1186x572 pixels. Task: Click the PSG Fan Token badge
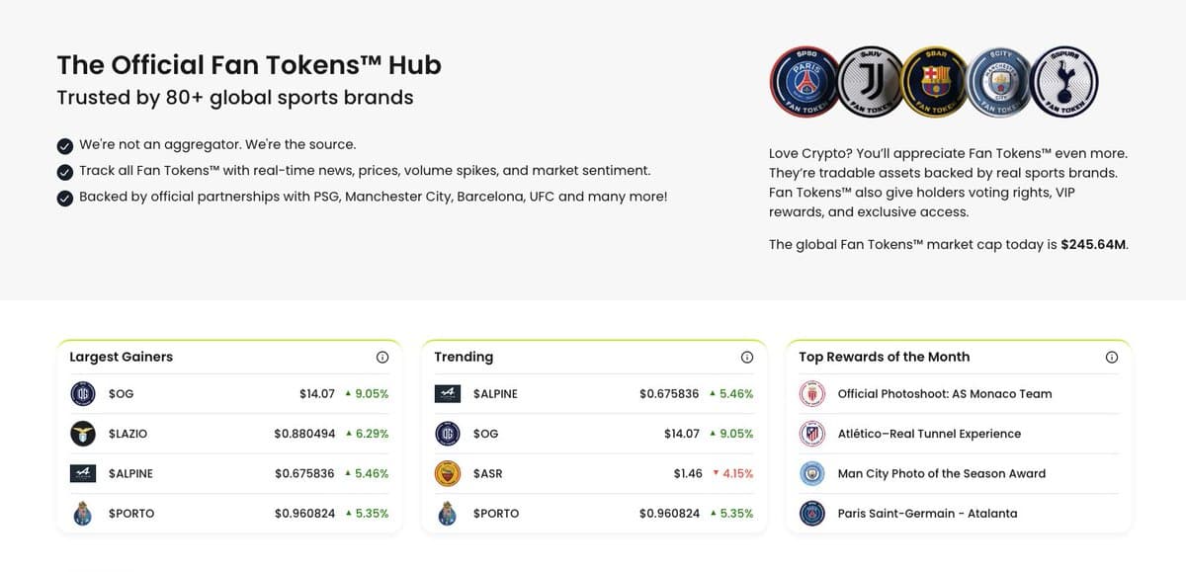pyautogui.click(x=804, y=81)
